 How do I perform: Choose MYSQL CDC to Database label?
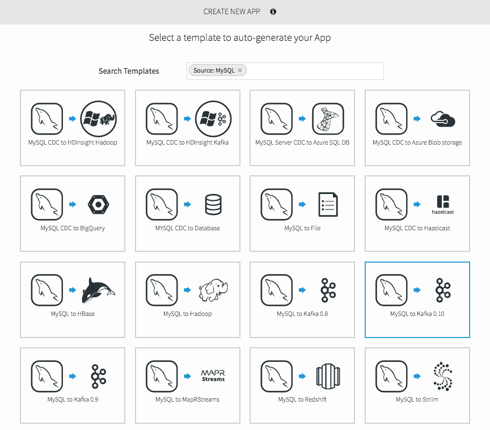point(188,228)
